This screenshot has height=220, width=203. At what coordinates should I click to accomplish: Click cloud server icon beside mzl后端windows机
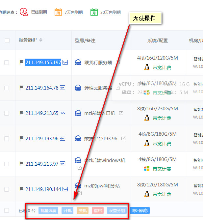click(x=78, y=160)
